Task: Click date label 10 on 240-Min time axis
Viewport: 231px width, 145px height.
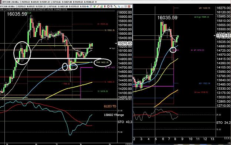Action: point(190,139)
